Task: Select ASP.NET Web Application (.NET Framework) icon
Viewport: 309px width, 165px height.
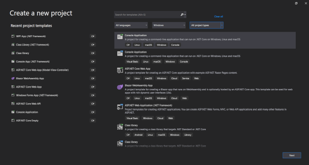Action: [120, 107]
